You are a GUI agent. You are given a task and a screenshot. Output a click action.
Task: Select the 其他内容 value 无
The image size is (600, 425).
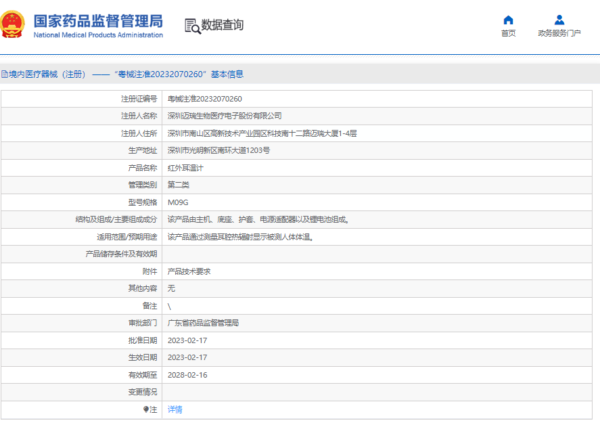[x=171, y=288]
